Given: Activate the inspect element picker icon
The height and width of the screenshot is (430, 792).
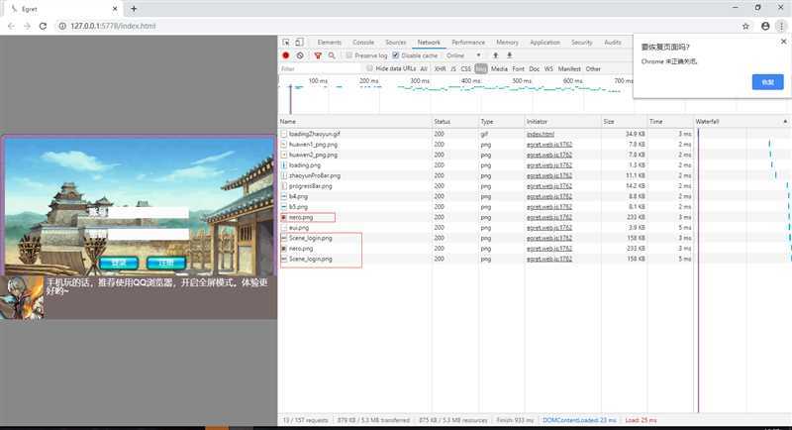Looking at the screenshot, I should tap(286, 43).
